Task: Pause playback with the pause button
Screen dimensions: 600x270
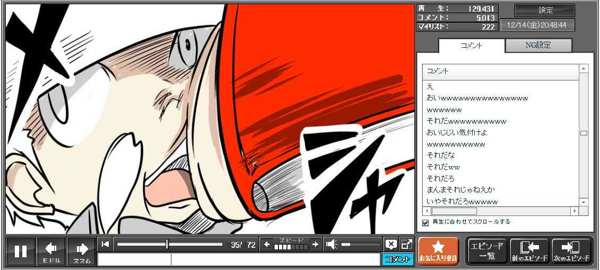Action: pos(21,251)
